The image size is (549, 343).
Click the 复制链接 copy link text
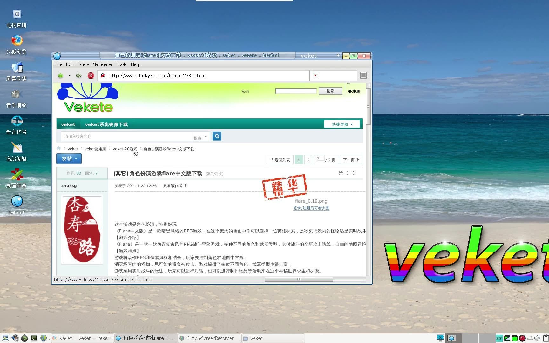[214, 174]
